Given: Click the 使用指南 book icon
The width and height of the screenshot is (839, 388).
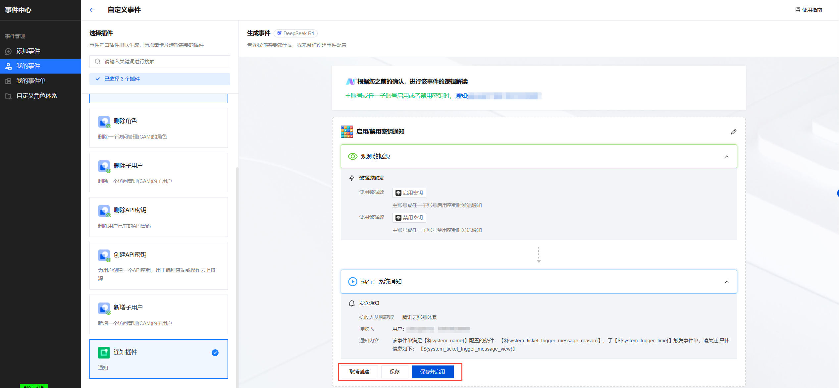Looking at the screenshot, I should coord(798,10).
